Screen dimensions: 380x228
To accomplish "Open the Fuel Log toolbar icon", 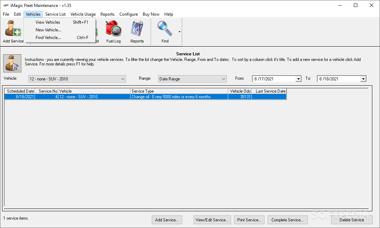I will coord(113,32).
